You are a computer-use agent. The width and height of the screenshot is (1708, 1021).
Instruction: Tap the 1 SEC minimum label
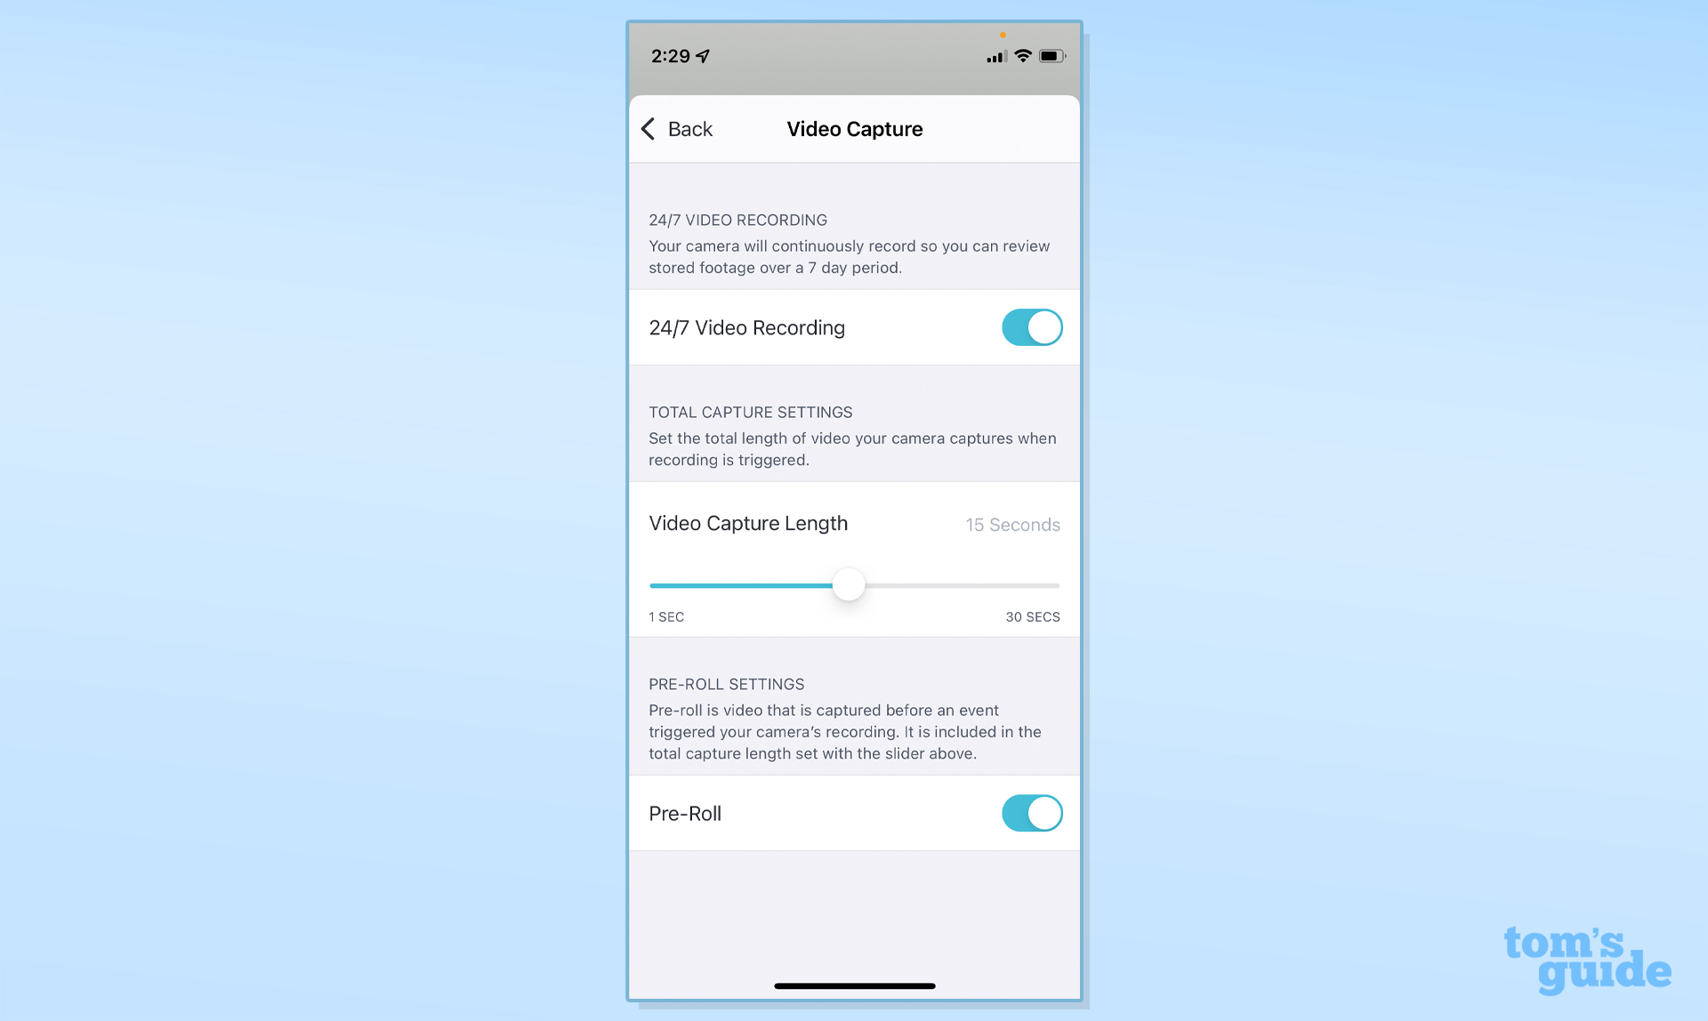(x=665, y=616)
